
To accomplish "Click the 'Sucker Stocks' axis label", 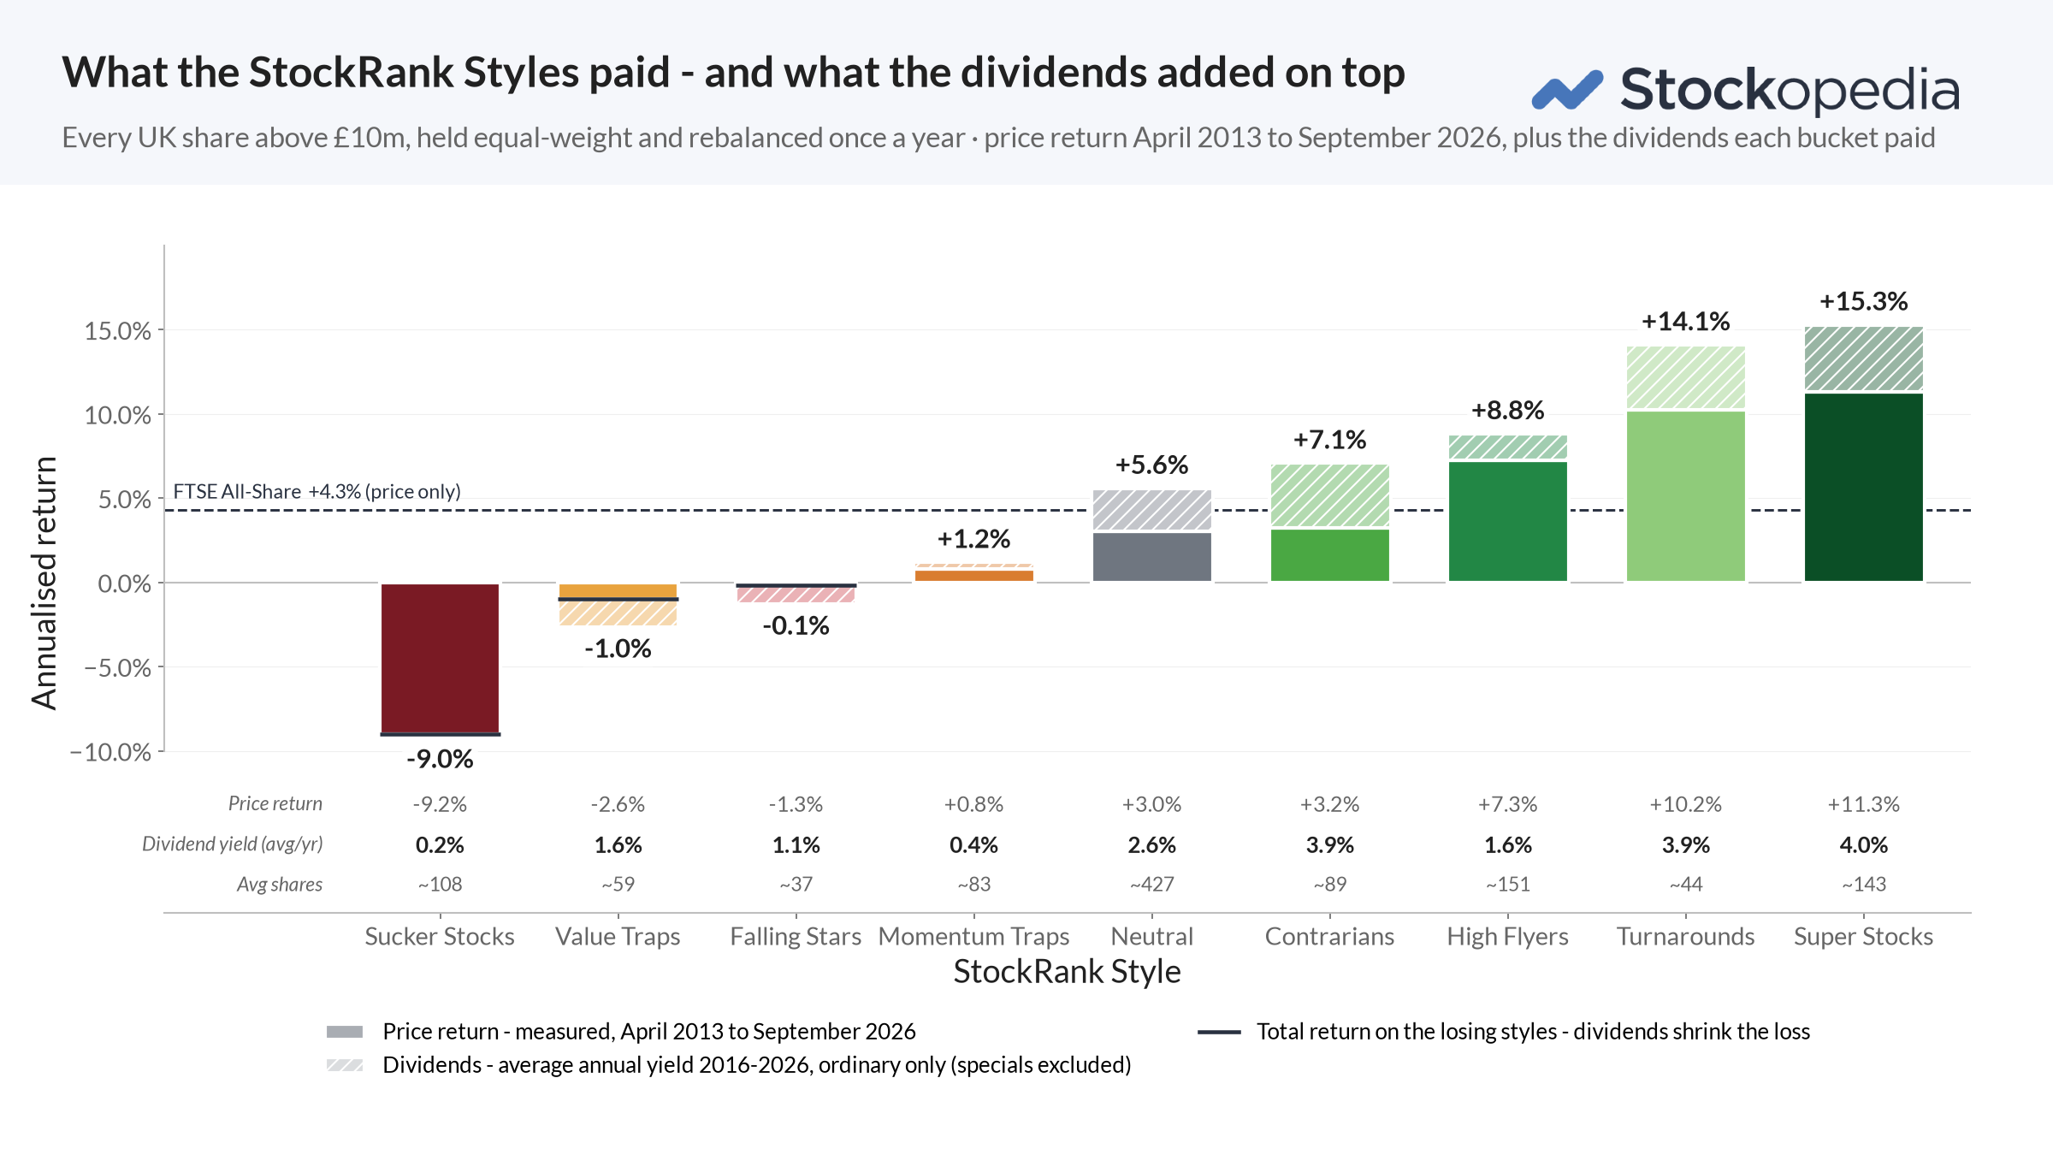I will pos(440,937).
